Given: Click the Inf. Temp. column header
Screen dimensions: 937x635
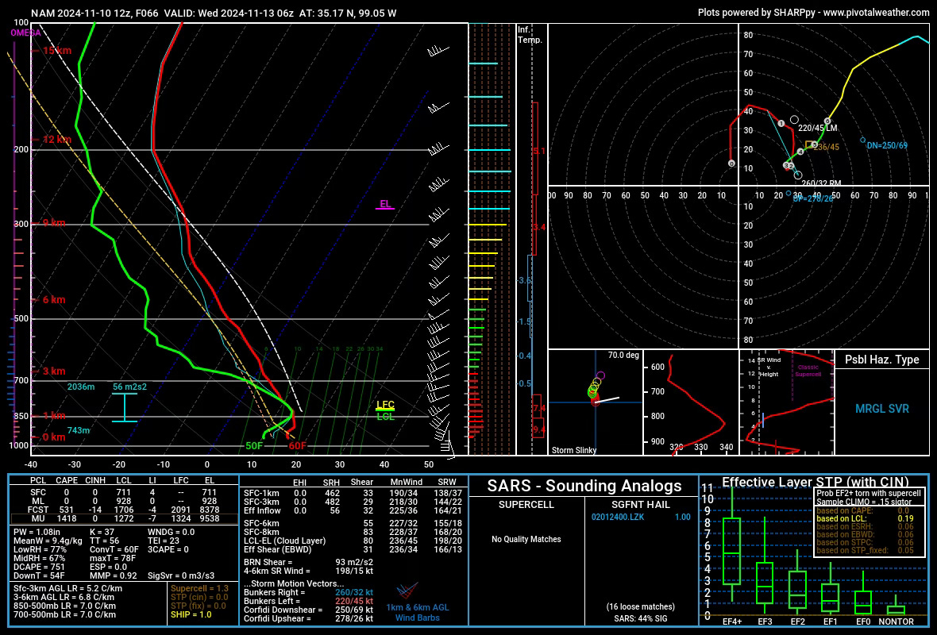Looking at the screenshot, I should [530, 35].
